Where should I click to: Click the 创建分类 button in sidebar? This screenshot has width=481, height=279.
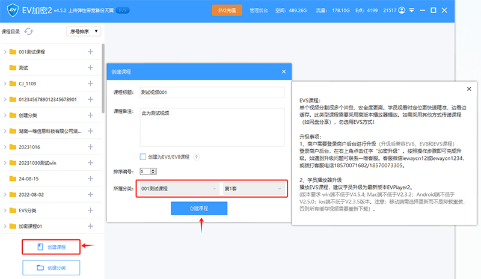(x=51, y=267)
